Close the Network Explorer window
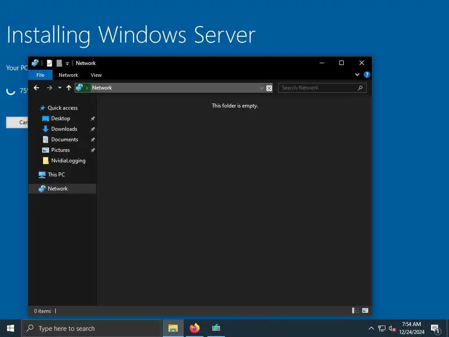449x337 pixels. point(362,63)
